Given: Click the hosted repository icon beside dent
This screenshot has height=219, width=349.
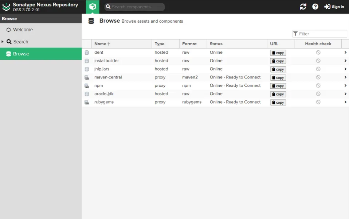Looking at the screenshot, I should [86, 52].
